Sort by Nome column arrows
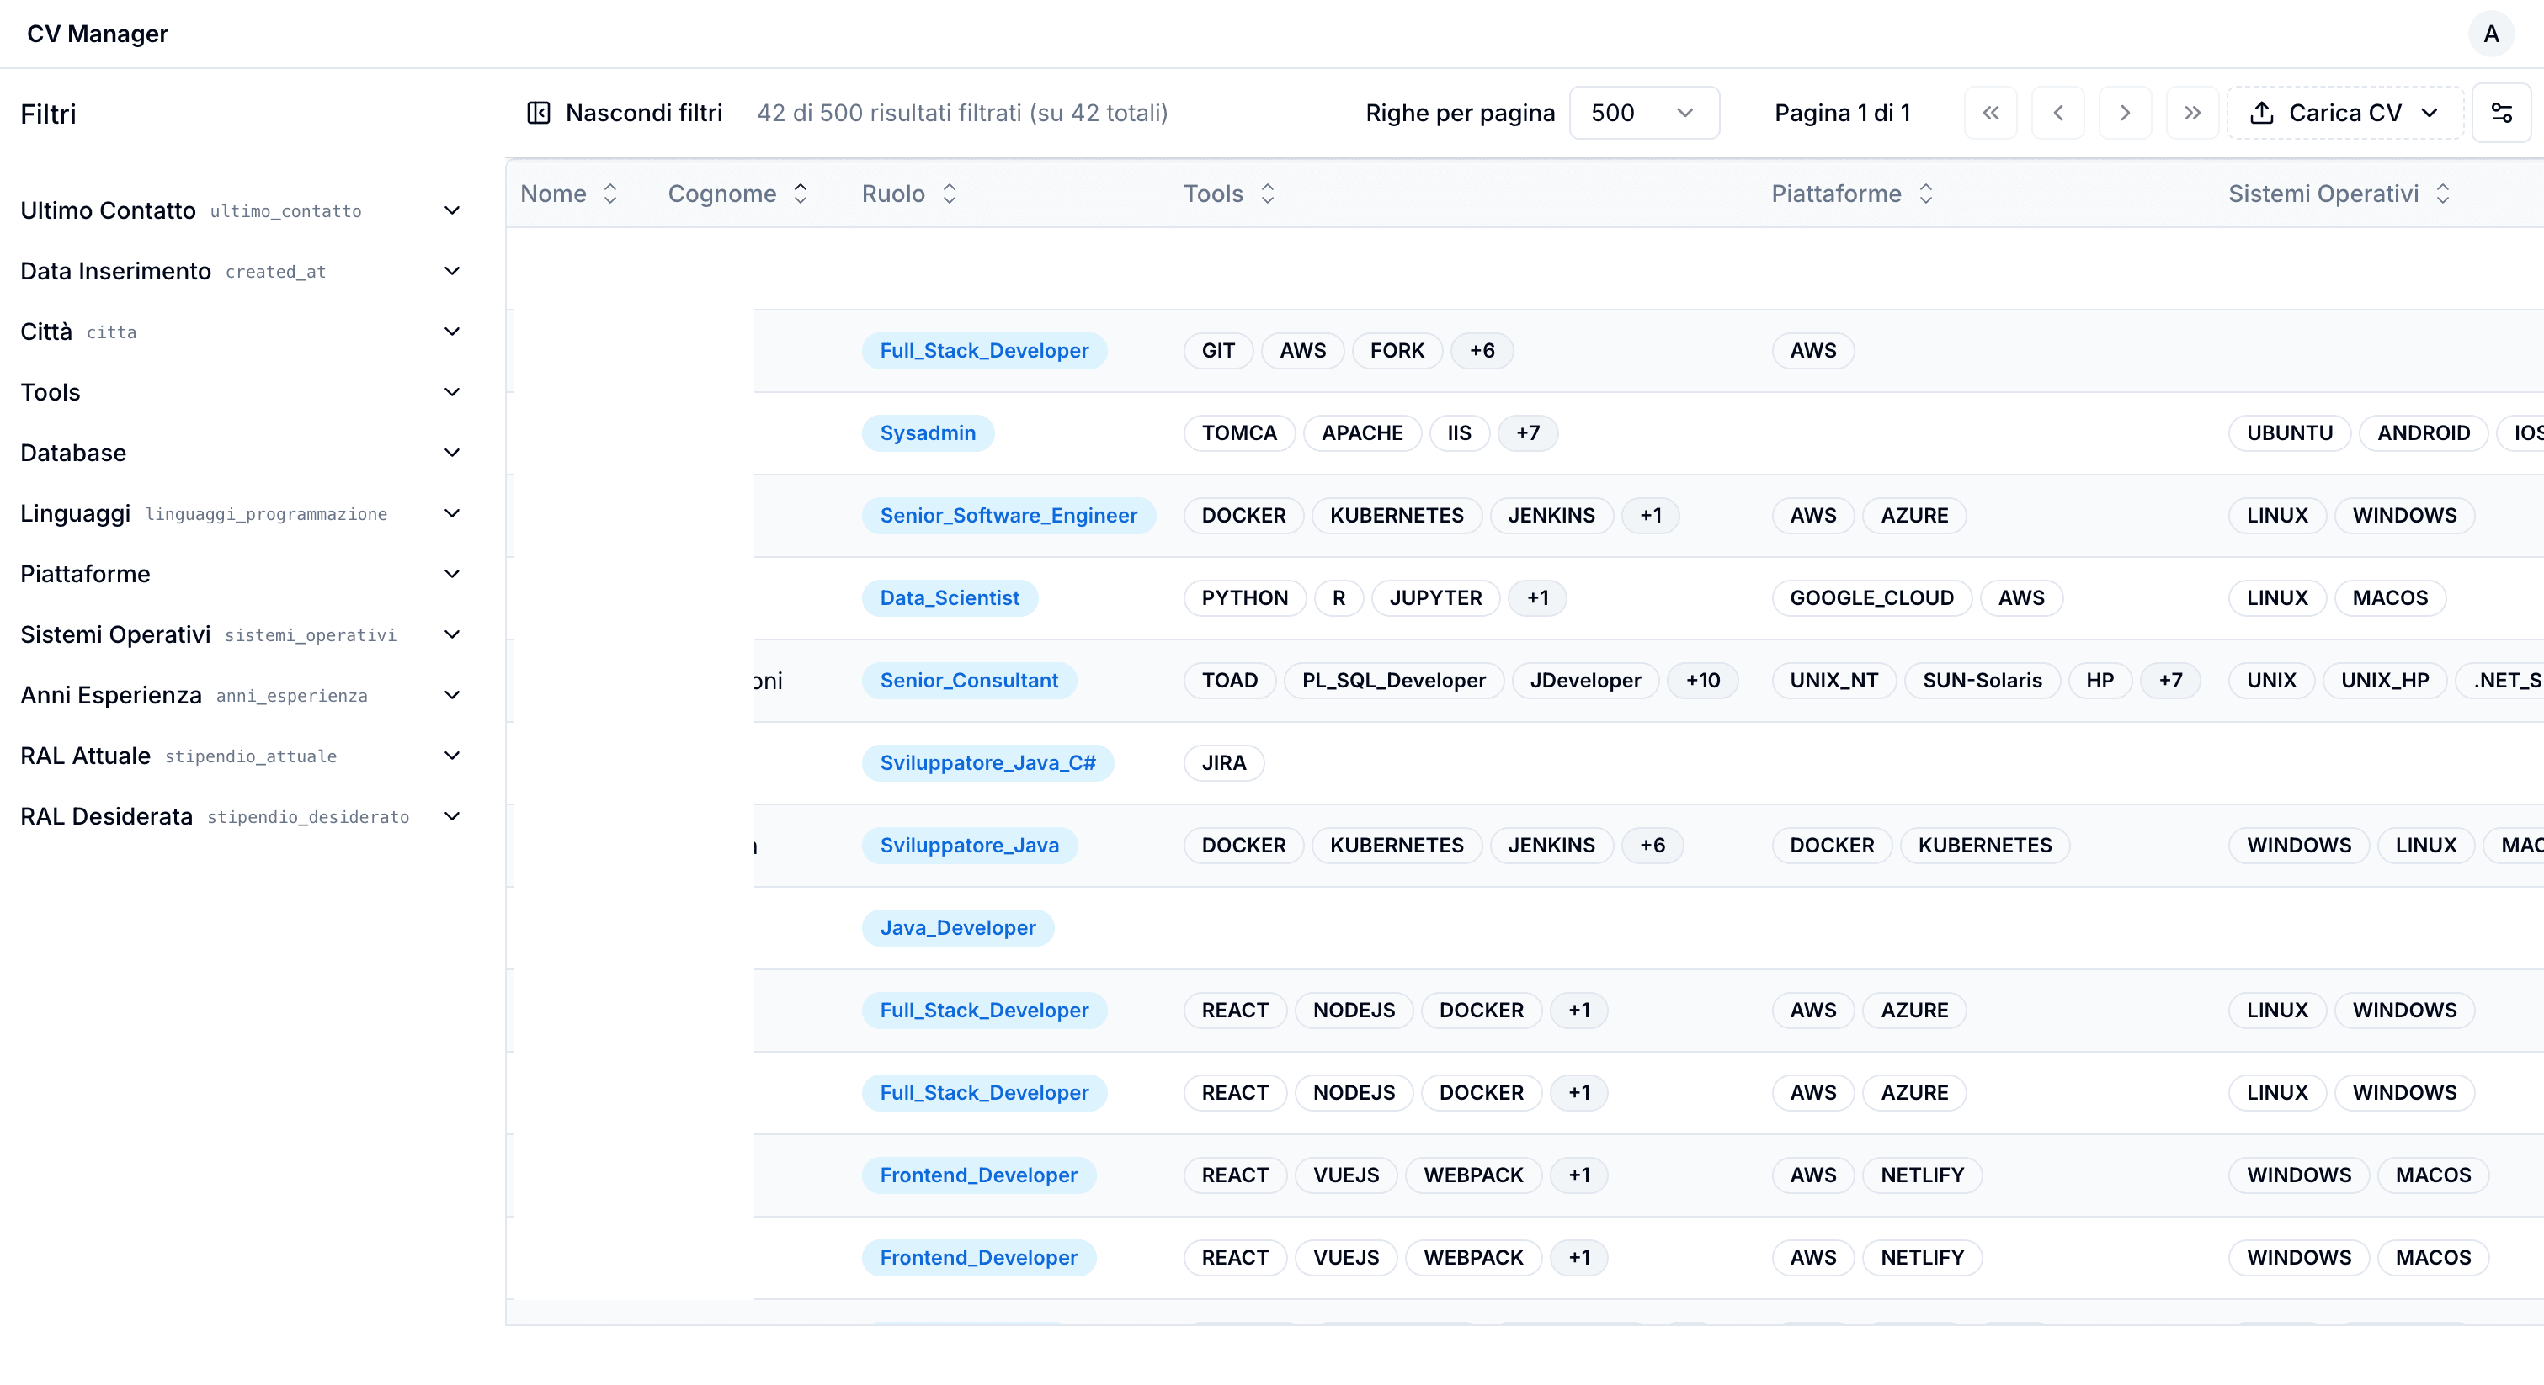Image resolution: width=2544 pixels, height=1385 pixels. point(610,194)
